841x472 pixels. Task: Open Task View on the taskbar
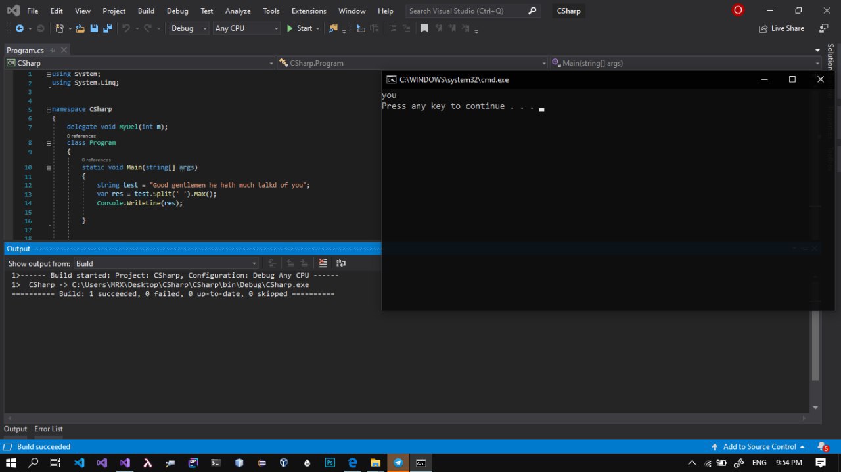click(x=56, y=463)
